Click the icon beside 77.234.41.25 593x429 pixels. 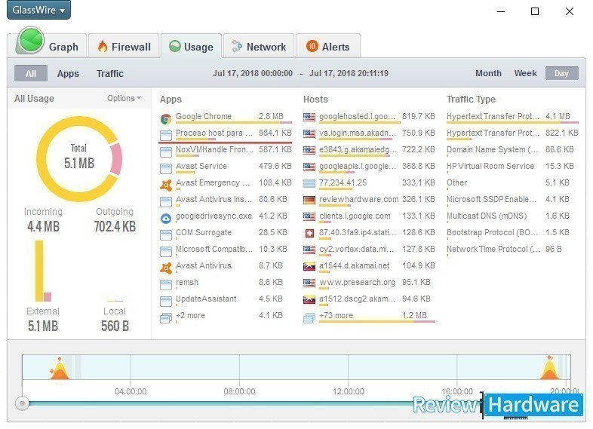309,184
